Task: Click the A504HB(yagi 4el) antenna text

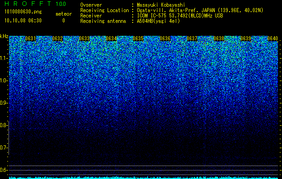Action: 158,21
